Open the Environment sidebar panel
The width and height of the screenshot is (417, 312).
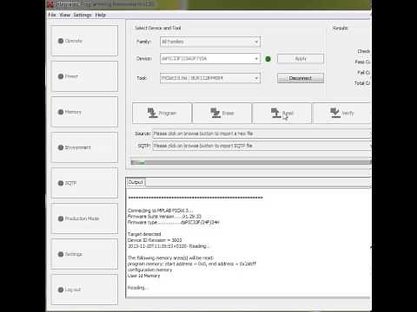point(84,147)
